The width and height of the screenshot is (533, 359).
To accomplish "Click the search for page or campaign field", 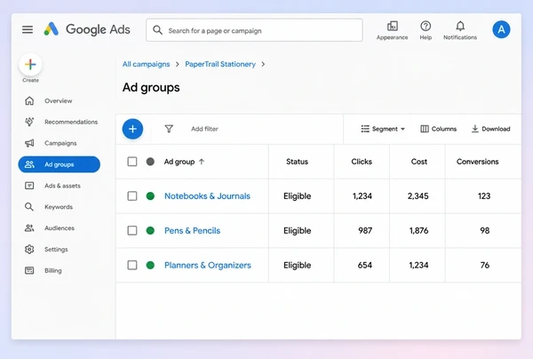I will click(x=254, y=30).
